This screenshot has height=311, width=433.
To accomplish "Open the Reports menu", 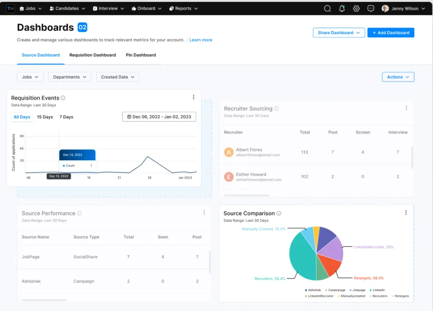I will click(184, 9).
